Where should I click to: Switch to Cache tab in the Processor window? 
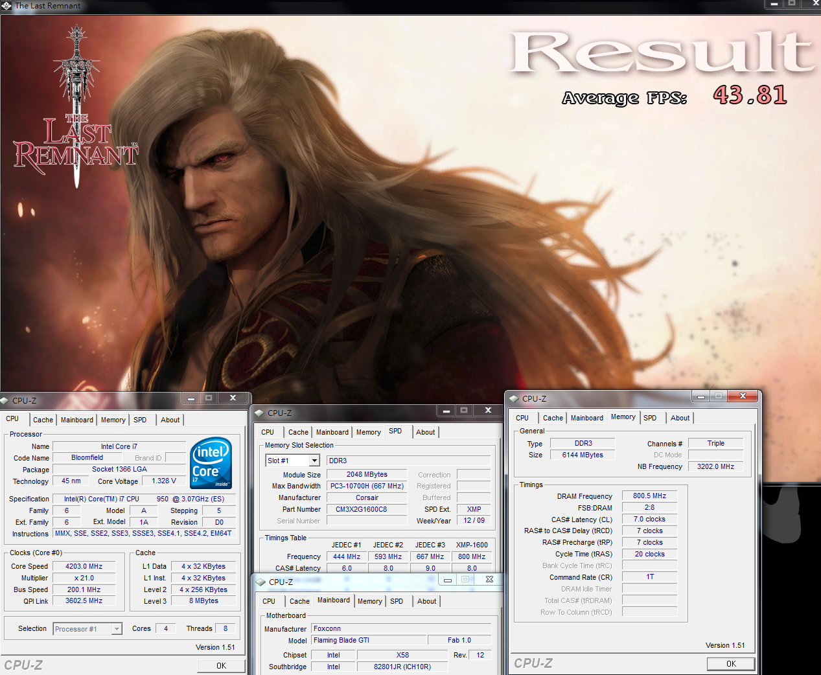tap(43, 420)
